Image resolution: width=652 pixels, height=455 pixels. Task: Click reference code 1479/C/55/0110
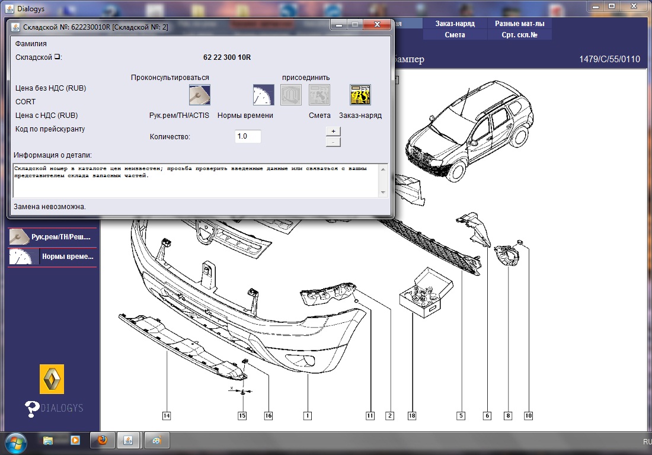pos(609,59)
